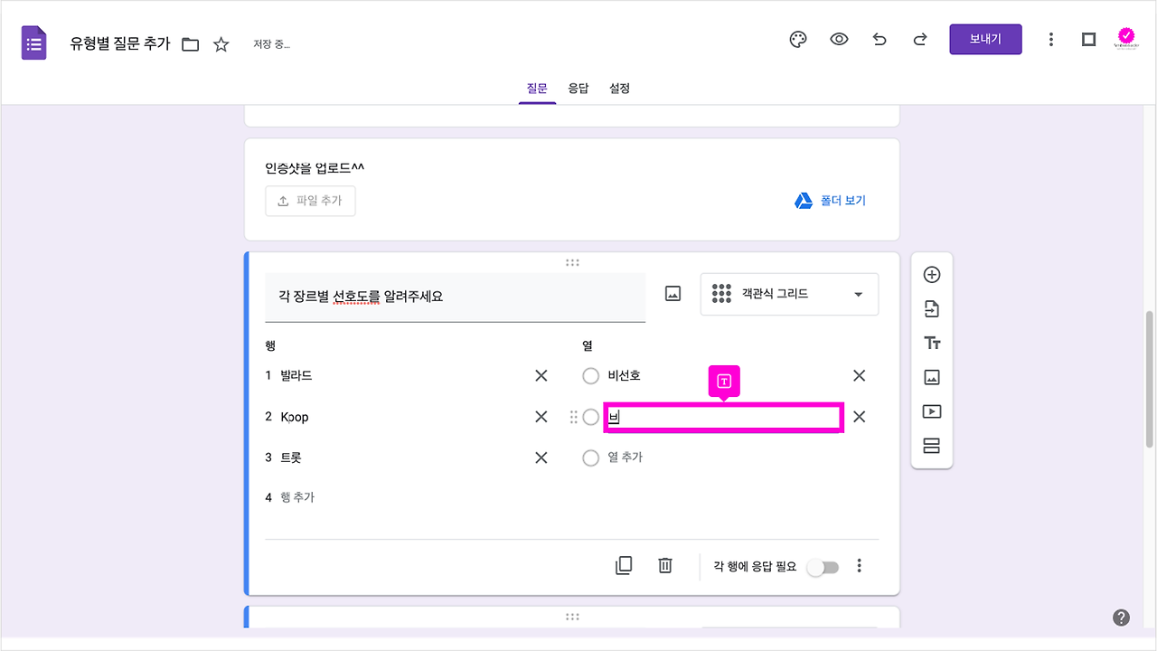Select the 비선호 column radio button

(x=590, y=375)
